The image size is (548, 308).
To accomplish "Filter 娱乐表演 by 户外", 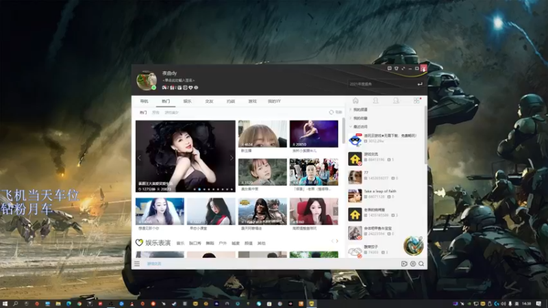I will click(223, 243).
